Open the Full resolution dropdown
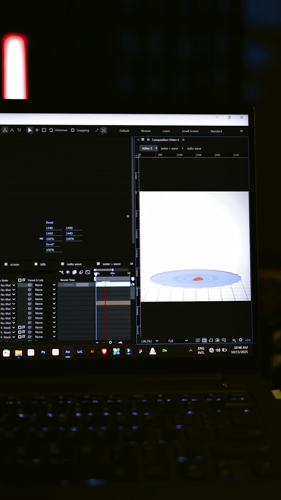Viewport: 281px width, 500px height. tap(178, 341)
